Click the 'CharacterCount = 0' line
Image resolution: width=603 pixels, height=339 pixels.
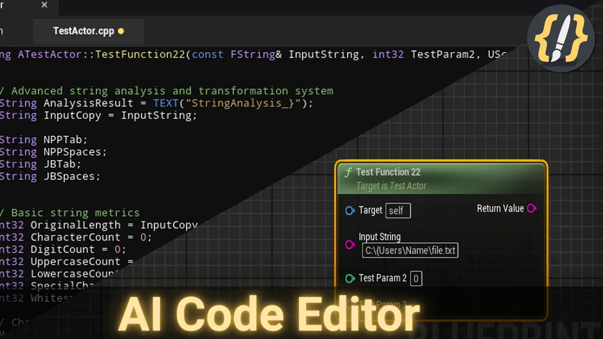coord(76,237)
